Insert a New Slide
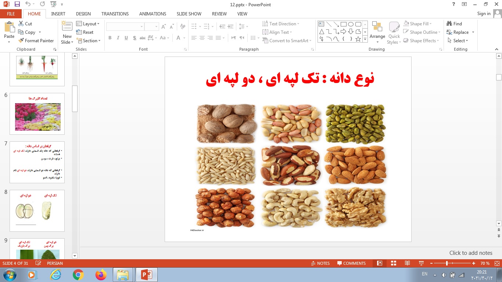Screen dimensions: 502x282 [x=67, y=33]
